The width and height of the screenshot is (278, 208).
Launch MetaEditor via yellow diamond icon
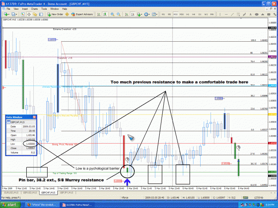coord(67,14)
